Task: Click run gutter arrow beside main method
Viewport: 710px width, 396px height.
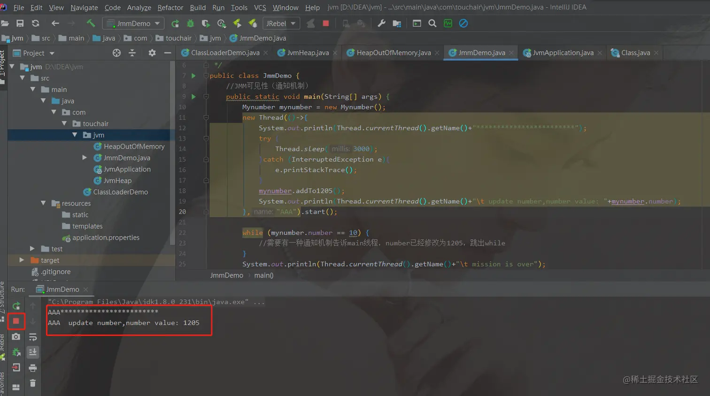Action: click(x=193, y=97)
